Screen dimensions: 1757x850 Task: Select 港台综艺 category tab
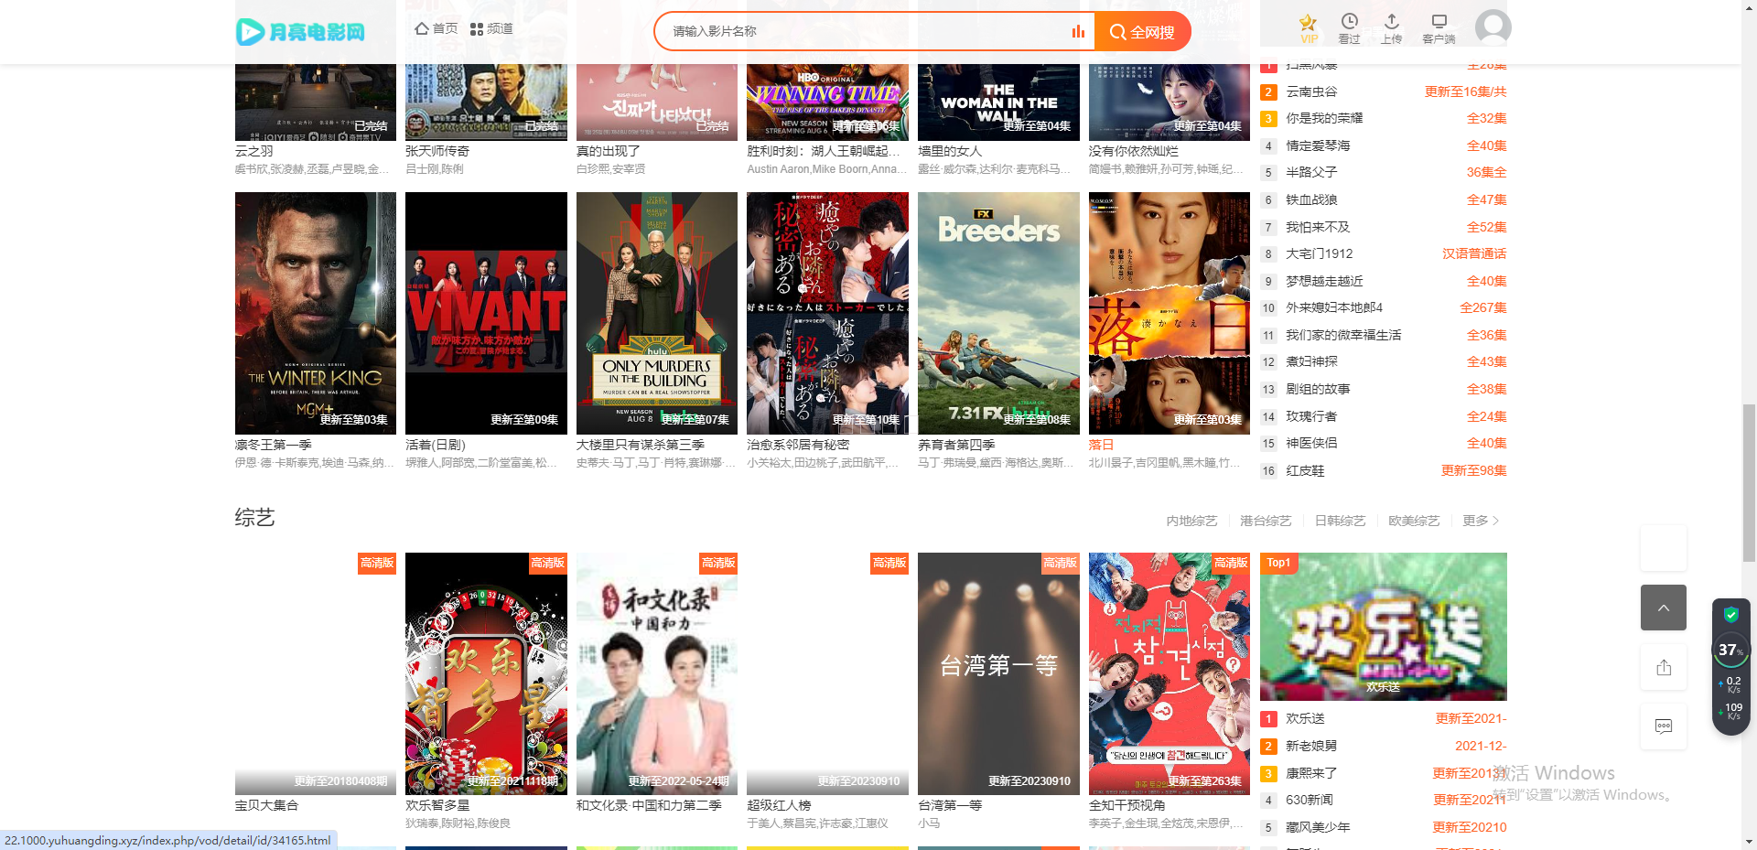1266,521
